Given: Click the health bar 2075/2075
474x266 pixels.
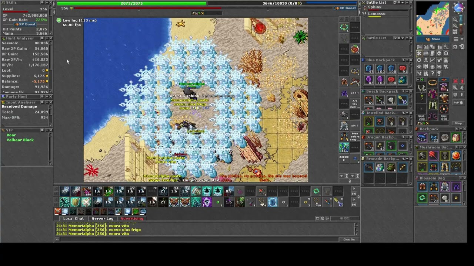Looking at the screenshot, I should 131,3.
